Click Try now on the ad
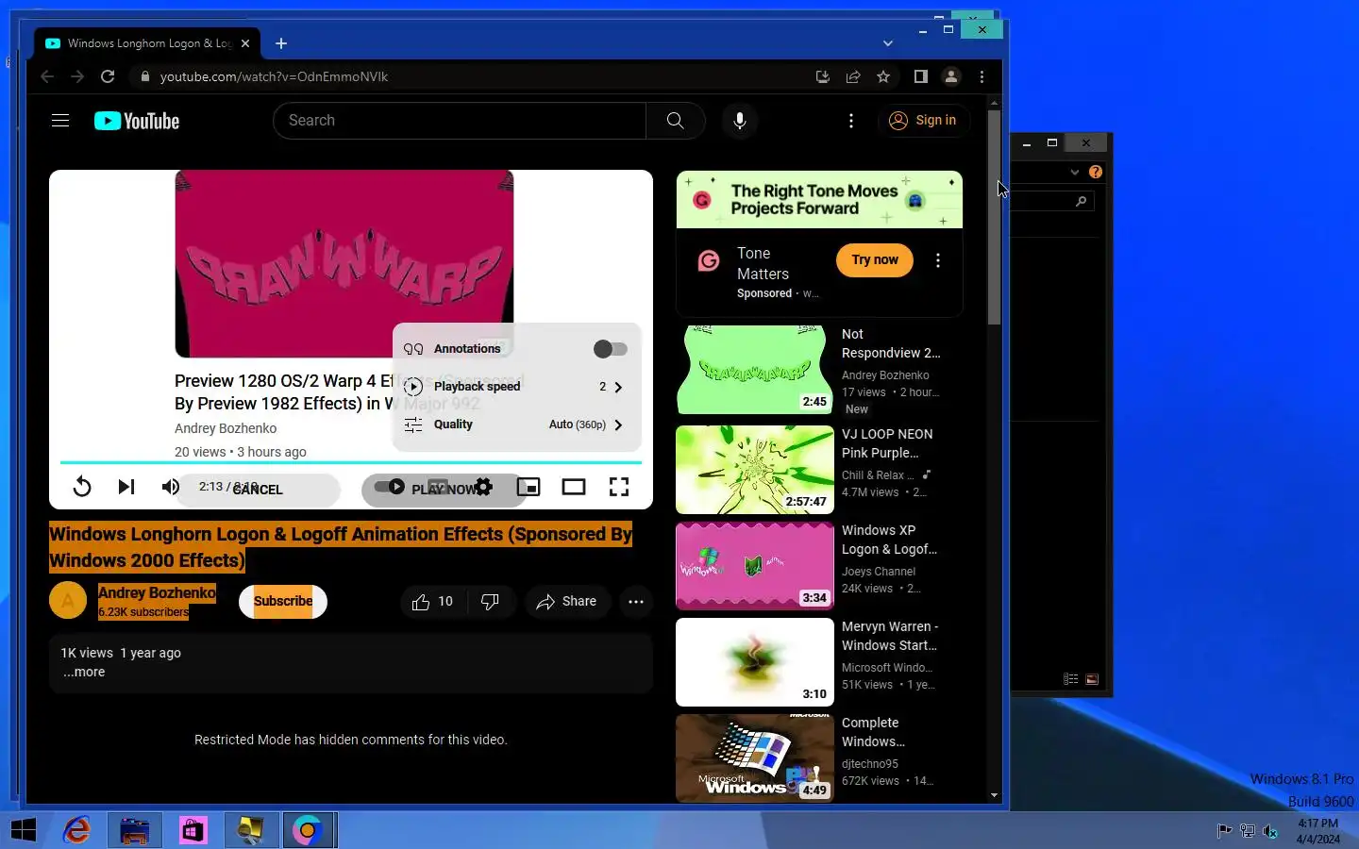 875,260
